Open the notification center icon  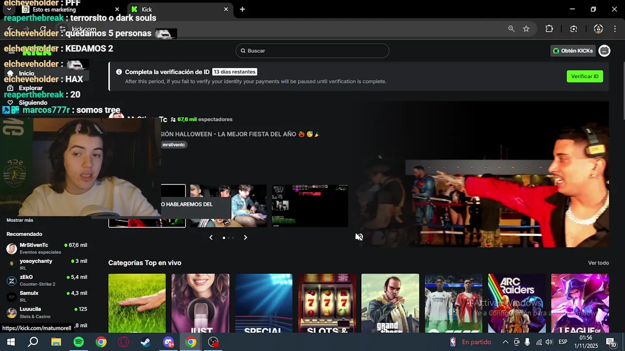[x=611, y=342]
